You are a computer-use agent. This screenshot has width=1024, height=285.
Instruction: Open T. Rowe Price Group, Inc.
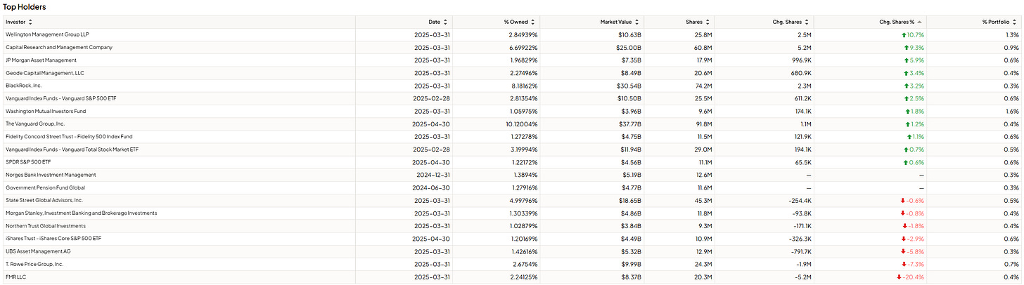34,264
